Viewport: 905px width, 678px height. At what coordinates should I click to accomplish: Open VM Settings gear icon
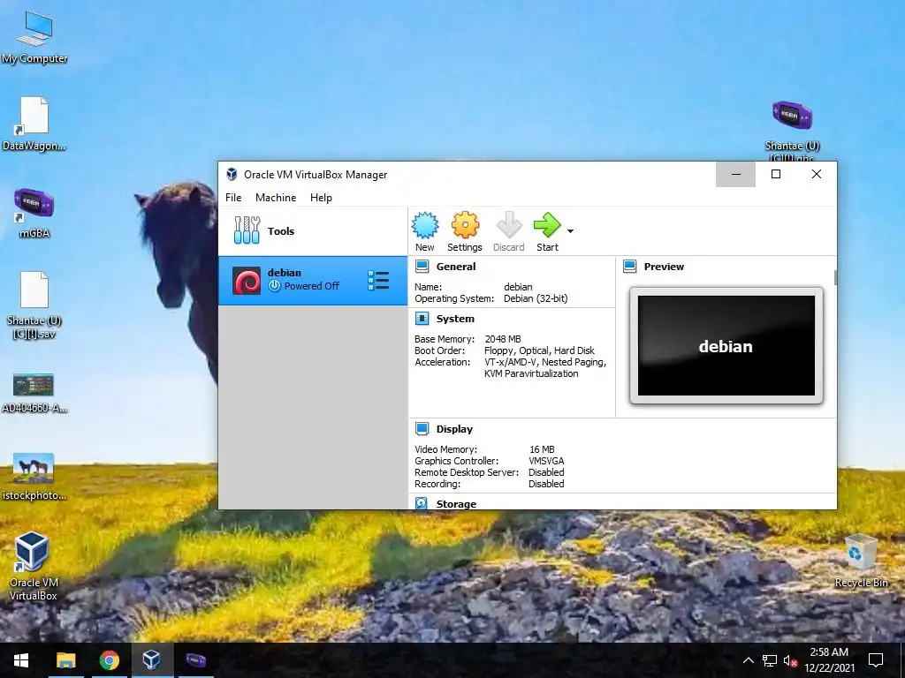pos(465,225)
